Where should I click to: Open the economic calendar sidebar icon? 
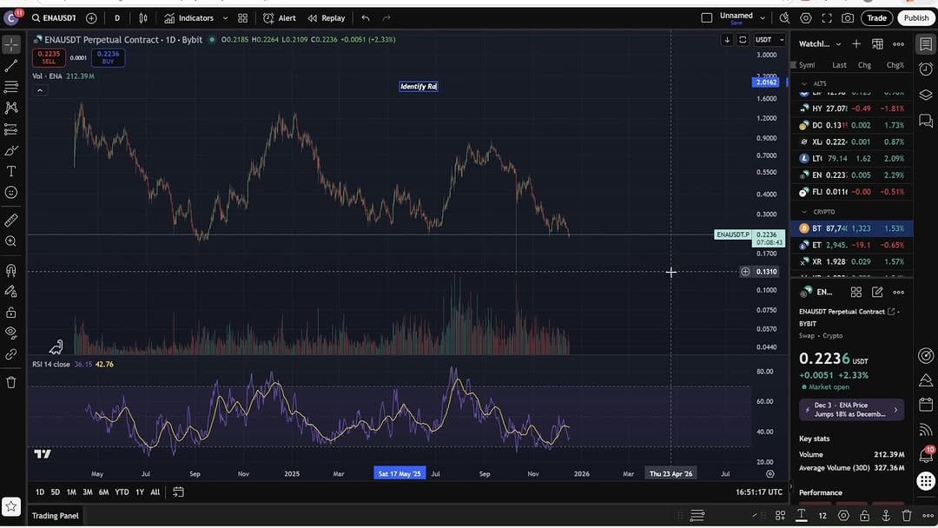926,405
